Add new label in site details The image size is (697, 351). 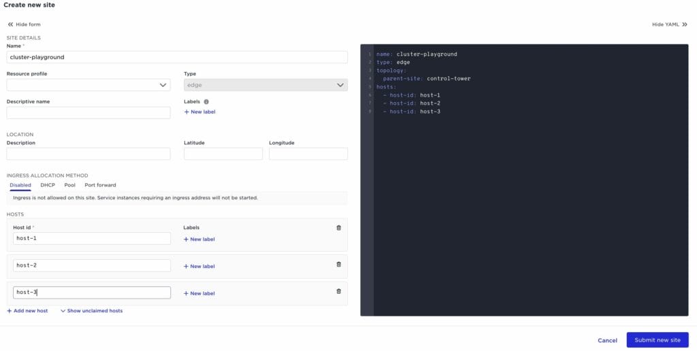tap(199, 112)
